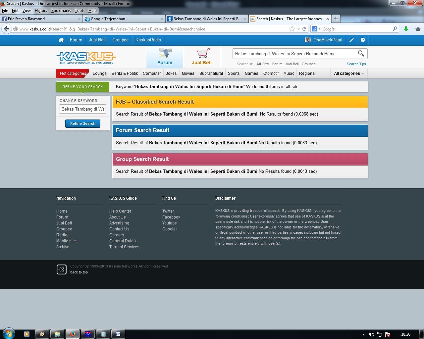Click the Windows Start button
The width and height of the screenshot is (424, 339).
pos(8,334)
